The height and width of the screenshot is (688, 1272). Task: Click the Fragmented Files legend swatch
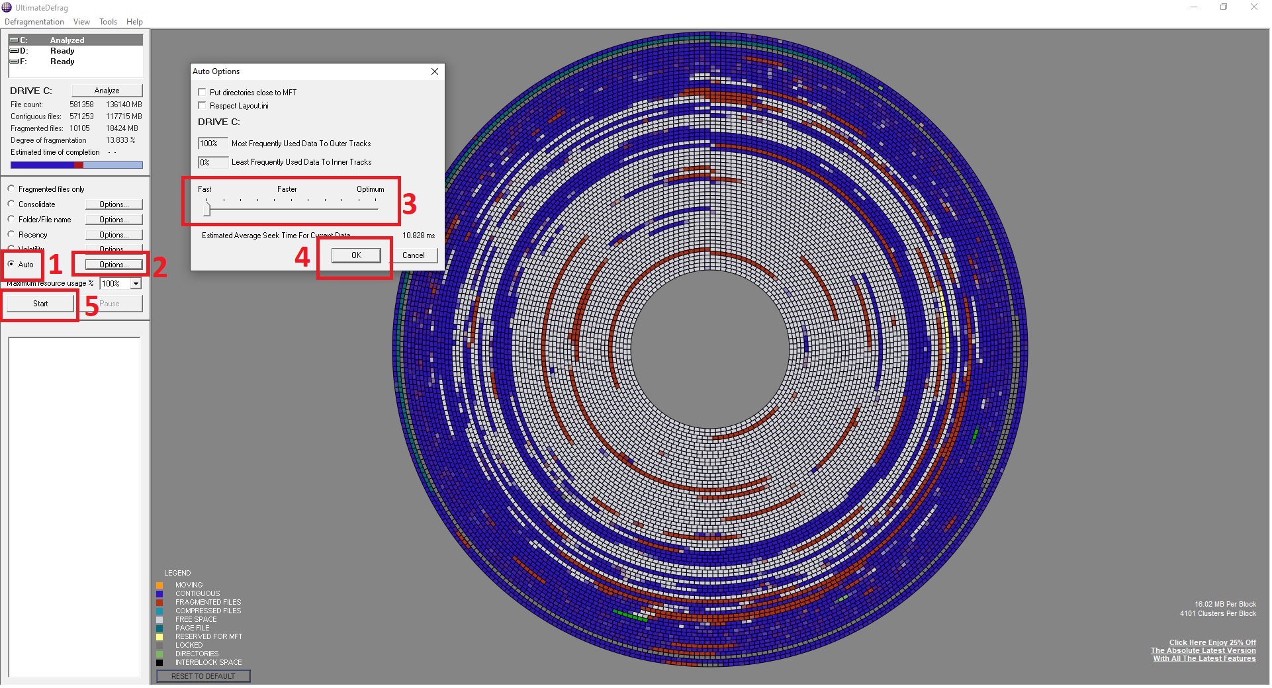pyautogui.click(x=159, y=603)
